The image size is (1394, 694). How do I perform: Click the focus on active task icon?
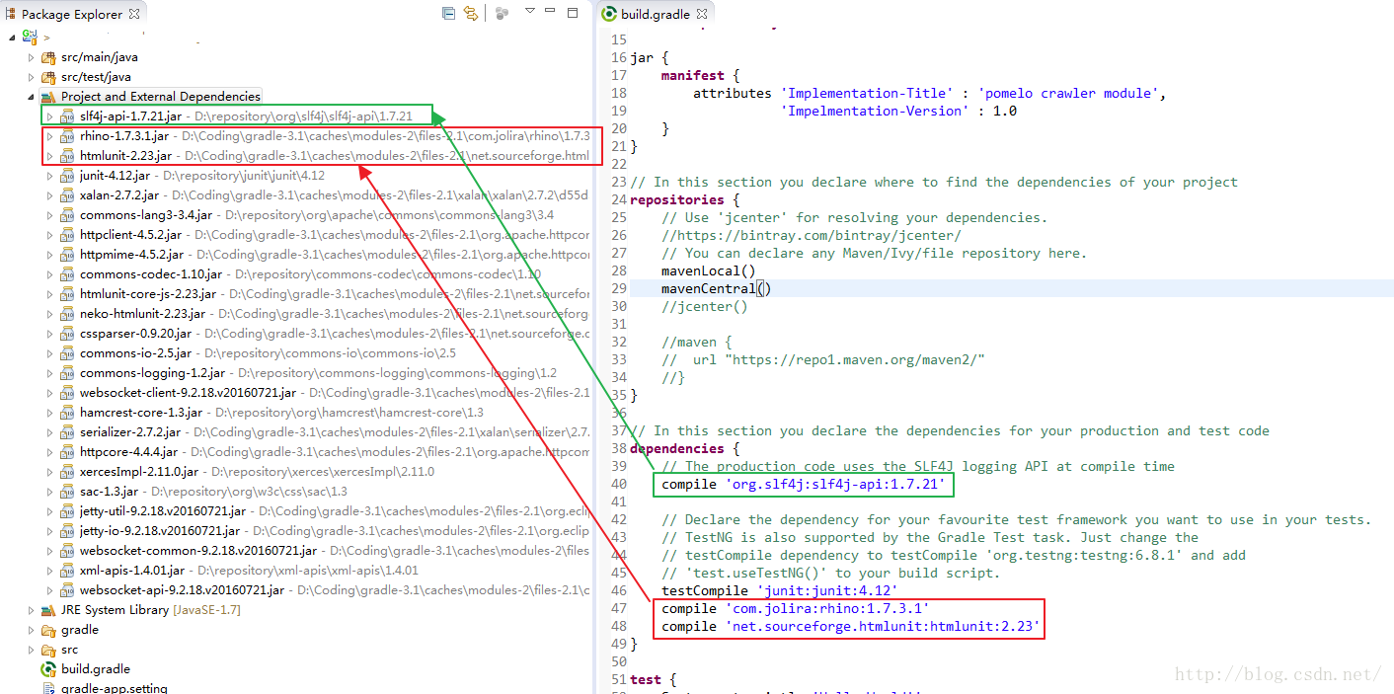(x=502, y=13)
